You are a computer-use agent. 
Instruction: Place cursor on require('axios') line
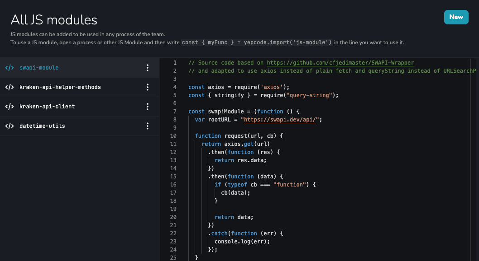coord(239,87)
